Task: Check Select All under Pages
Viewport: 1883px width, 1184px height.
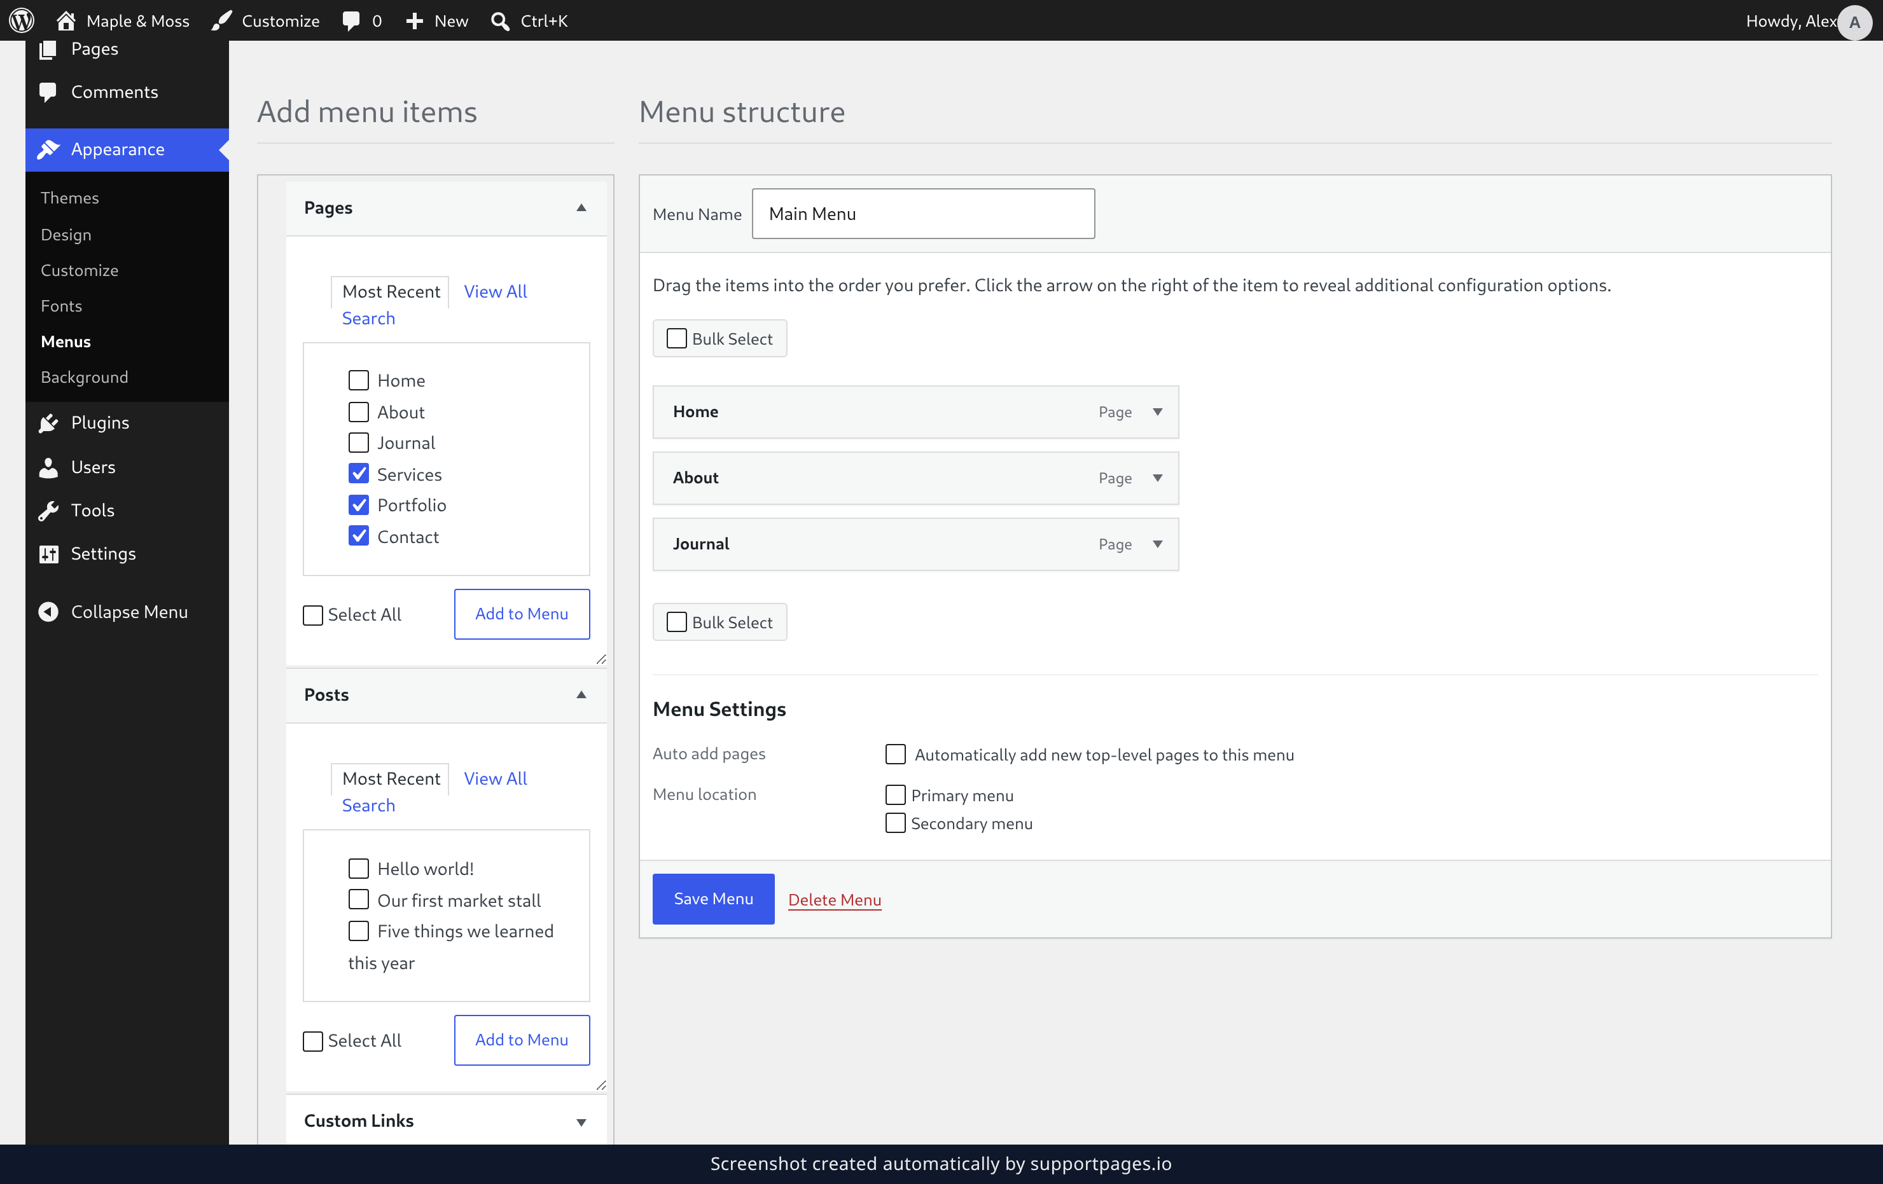Action: click(x=313, y=615)
